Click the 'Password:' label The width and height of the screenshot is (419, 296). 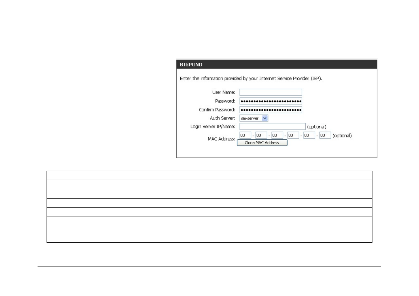[225, 101]
